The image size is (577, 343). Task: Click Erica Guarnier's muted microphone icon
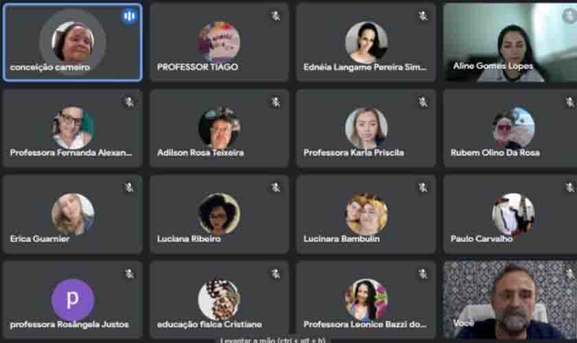(x=129, y=187)
